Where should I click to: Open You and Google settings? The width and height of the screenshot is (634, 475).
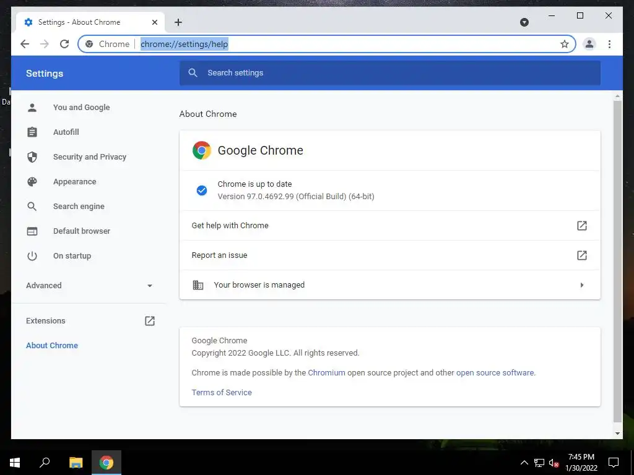[81, 108]
